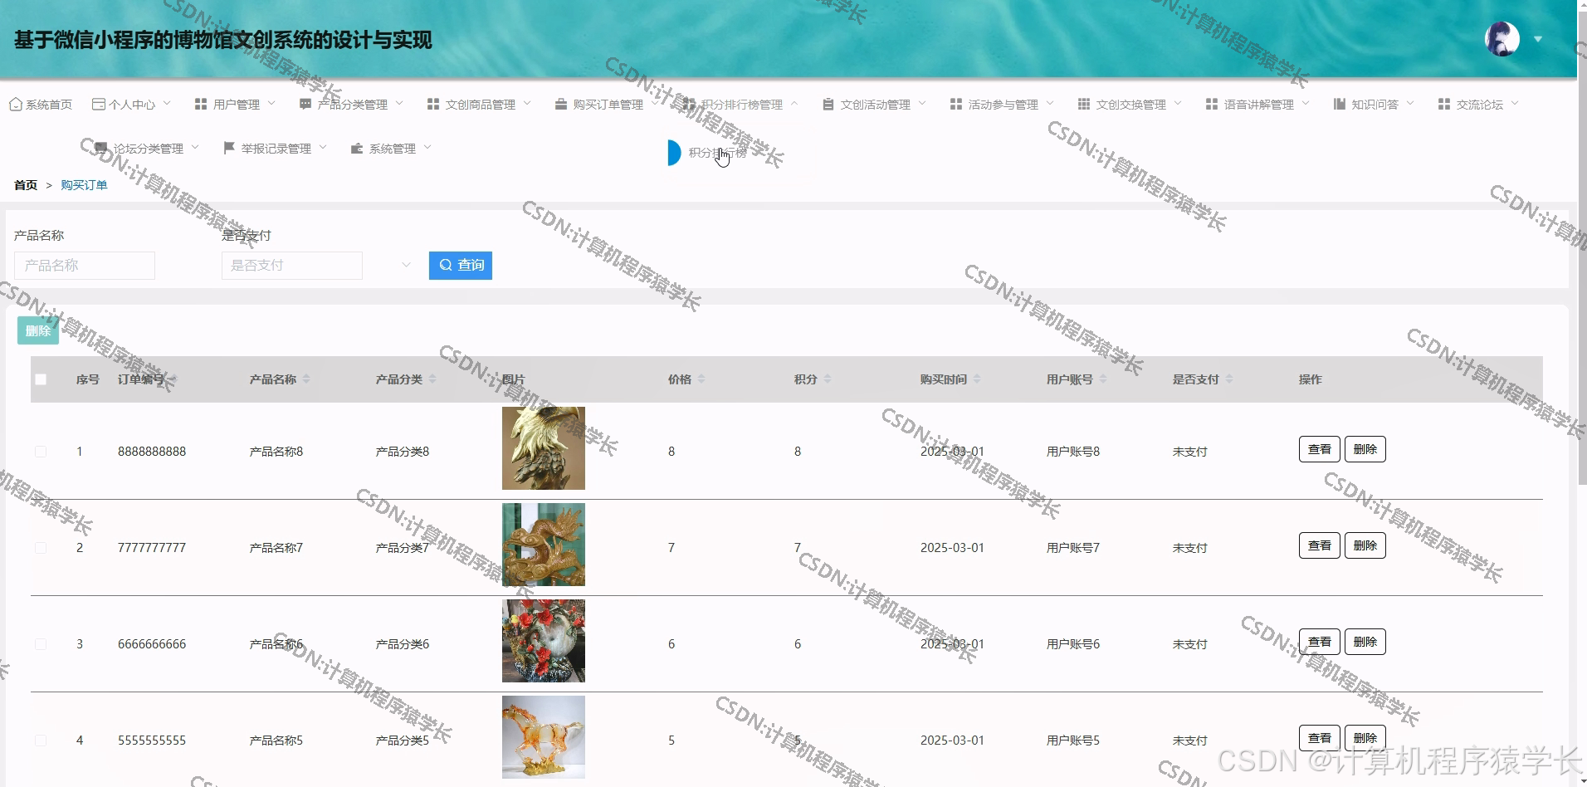Expand the 举报记录管理 menu chevron
Screen dimensions: 1587x787
(x=323, y=148)
